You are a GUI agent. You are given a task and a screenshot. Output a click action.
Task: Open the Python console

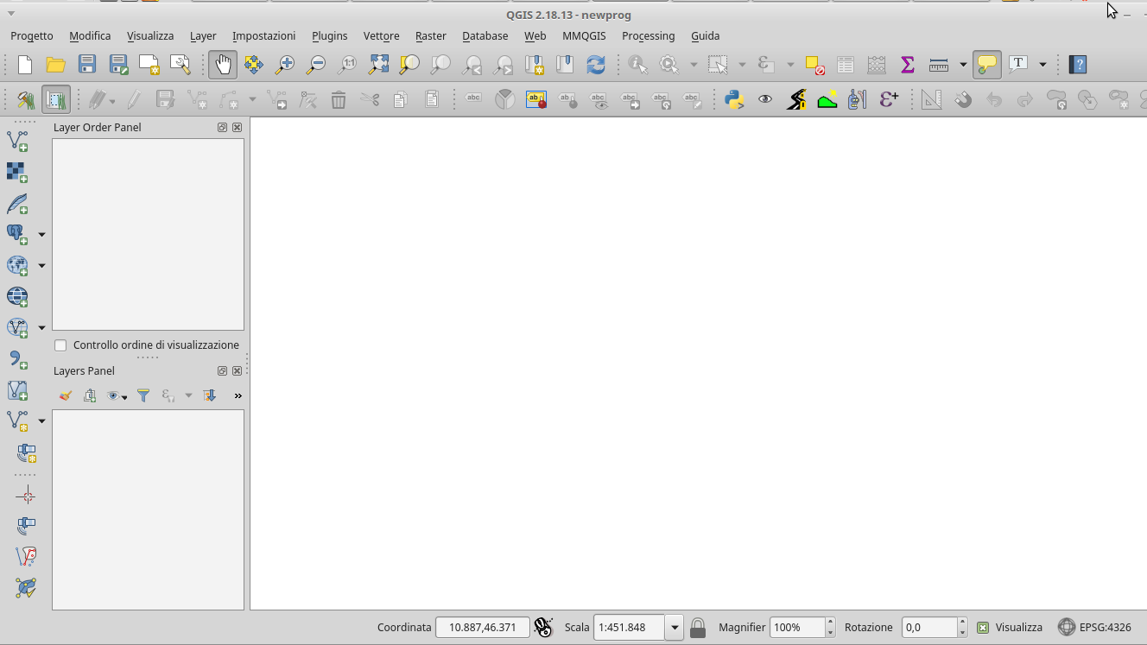click(x=734, y=99)
